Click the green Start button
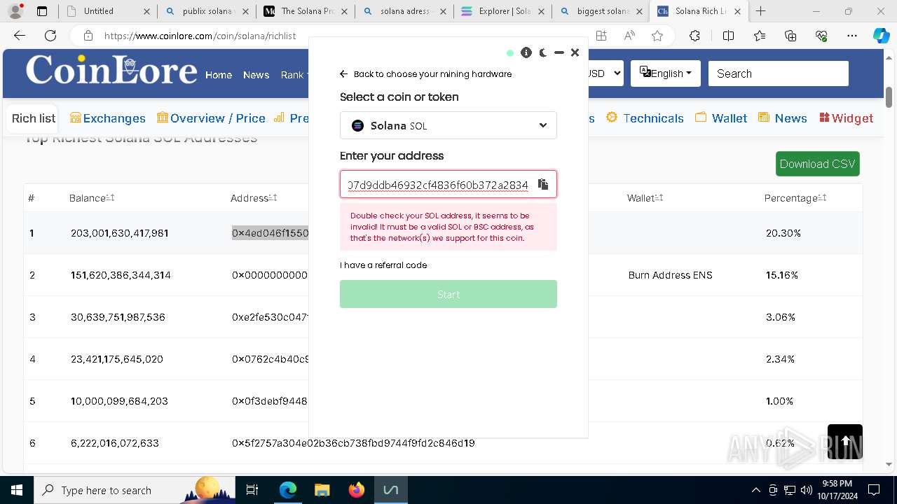 point(448,294)
